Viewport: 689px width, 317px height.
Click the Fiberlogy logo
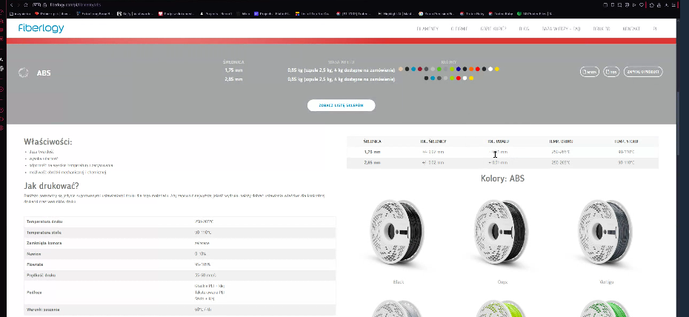click(41, 29)
